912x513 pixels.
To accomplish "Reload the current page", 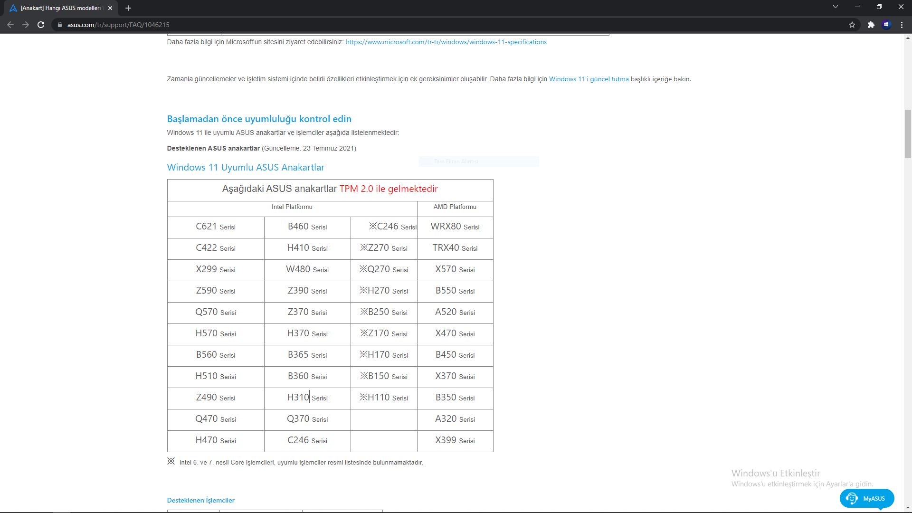I will 41,25.
